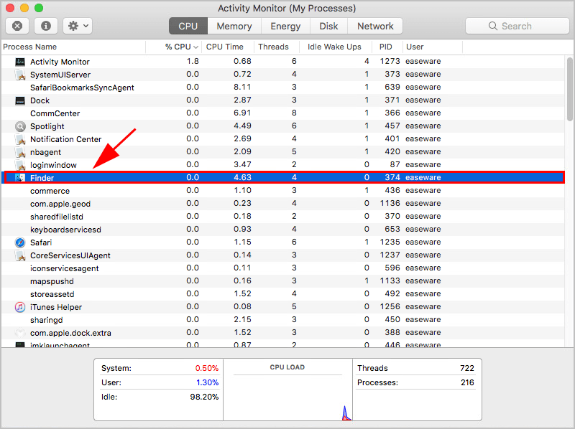Click the Idle 98.20% value
The height and width of the screenshot is (429, 575).
pyautogui.click(x=204, y=397)
